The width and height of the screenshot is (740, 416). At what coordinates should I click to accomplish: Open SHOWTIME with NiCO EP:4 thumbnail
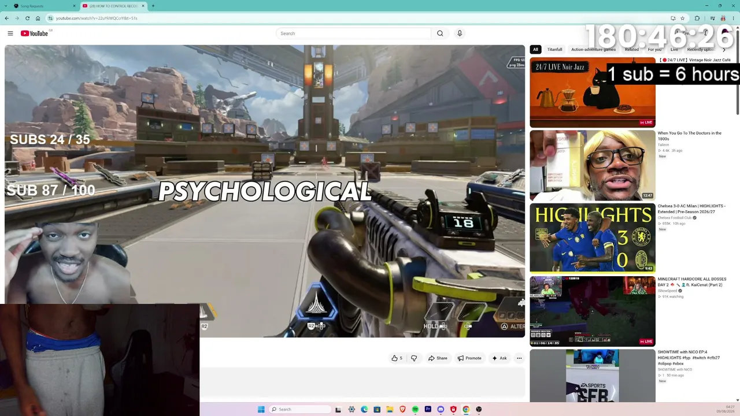tap(593, 376)
